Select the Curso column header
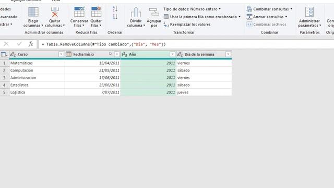Screen dimensions: 334x188 click(37, 54)
